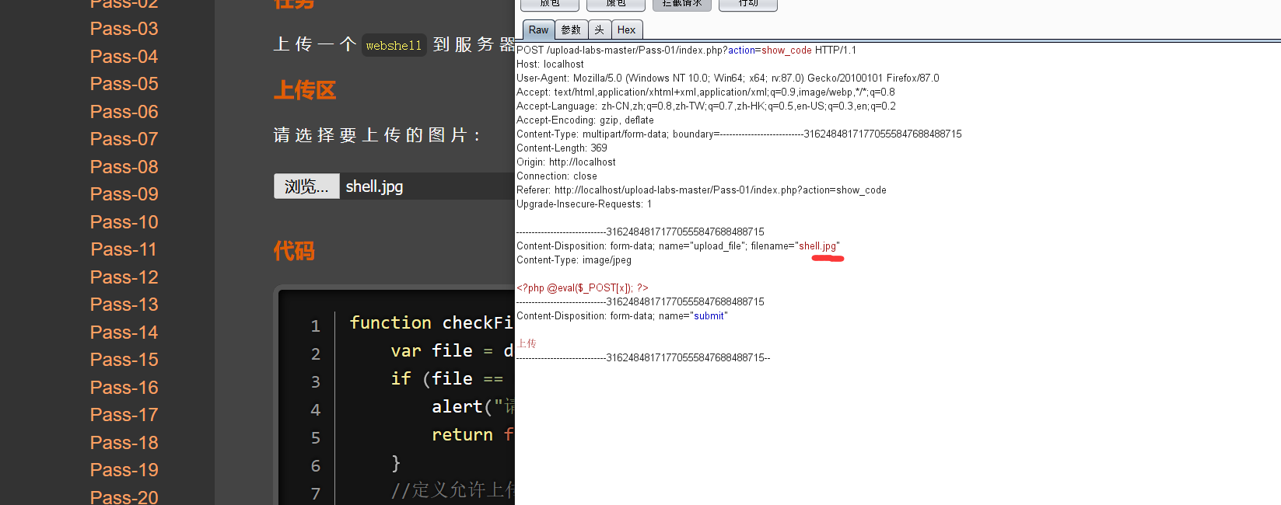Open Pass-14 in the sidebar

[124, 333]
